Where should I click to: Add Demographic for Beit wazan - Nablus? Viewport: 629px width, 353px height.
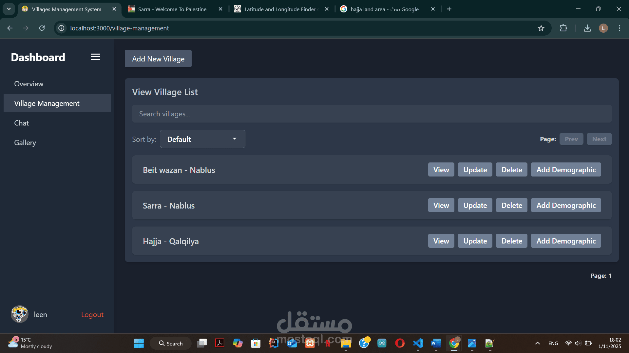pyautogui.click(x=566, y=170)
